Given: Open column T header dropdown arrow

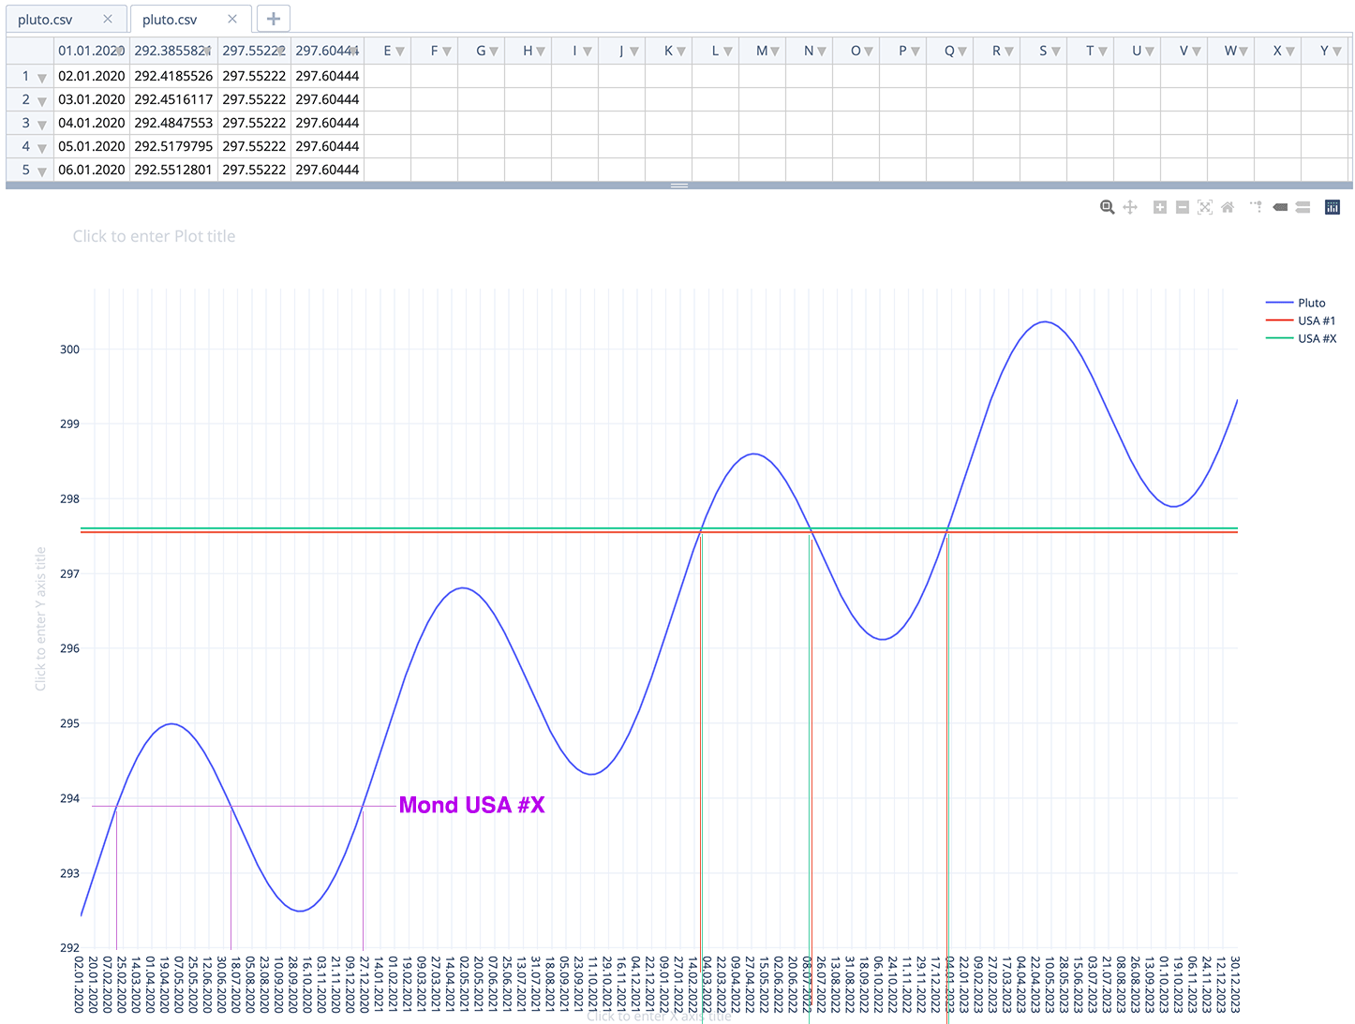Looking at the screenshot, I should pyautogui.click(x=1103, y=52).
